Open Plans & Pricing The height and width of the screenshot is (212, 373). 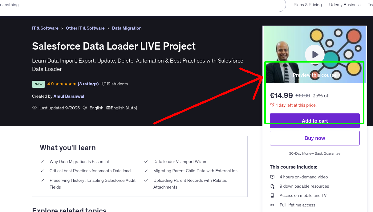[307, 5]
